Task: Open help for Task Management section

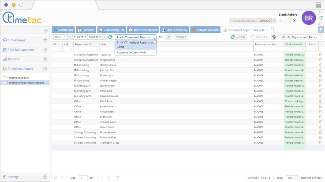Action: click(45, 50)
